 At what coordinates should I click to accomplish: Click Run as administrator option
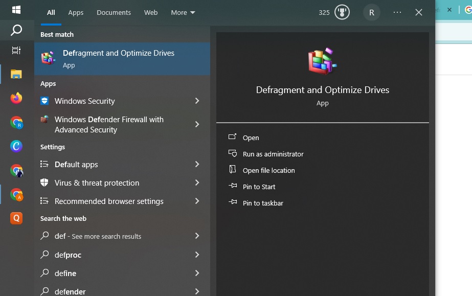coord(273,154)
